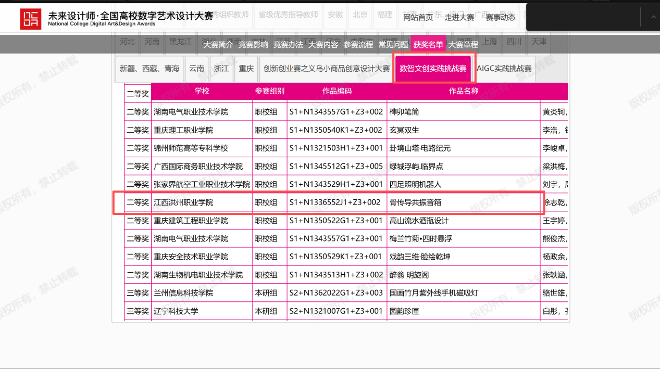Switch to the AIGC实践挑战赛 tab
The image size is (660, 369).
(x=504, y=69)
